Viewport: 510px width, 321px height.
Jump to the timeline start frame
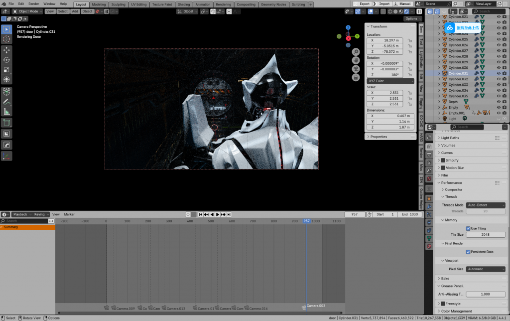(201, 214)
